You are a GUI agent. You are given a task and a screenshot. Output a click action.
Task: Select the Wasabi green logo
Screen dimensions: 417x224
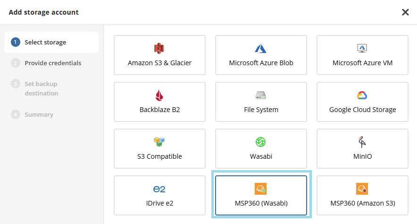pos(261,142)
